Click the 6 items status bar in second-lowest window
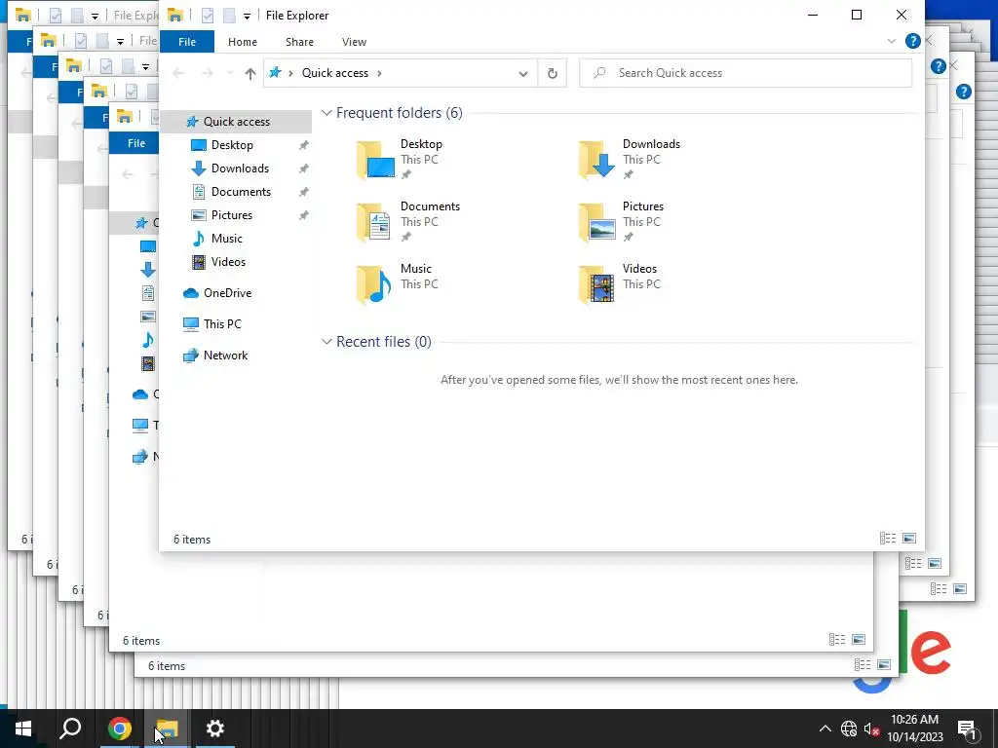 (x=141, y=641)
